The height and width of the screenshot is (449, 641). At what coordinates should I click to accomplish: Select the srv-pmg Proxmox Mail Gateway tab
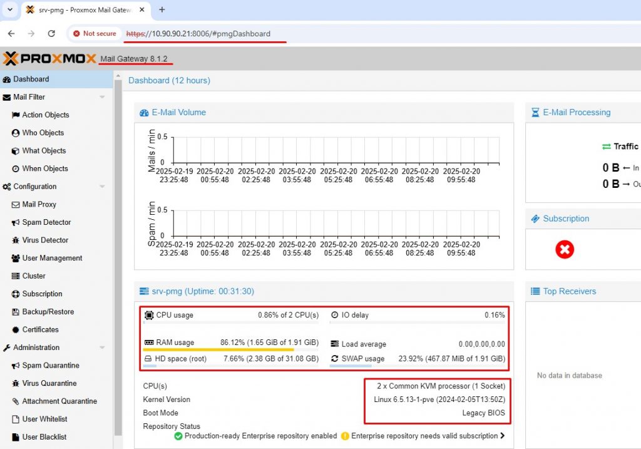(86, 10)
